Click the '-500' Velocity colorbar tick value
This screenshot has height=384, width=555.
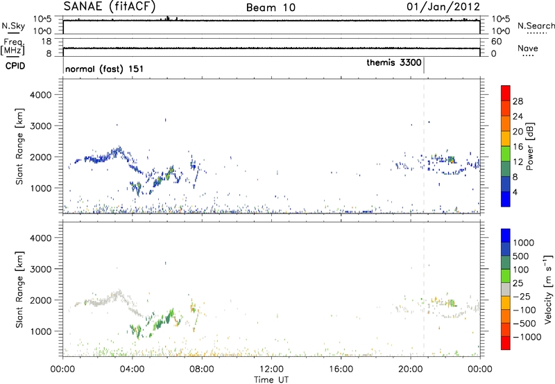click(x=524, y=323)
